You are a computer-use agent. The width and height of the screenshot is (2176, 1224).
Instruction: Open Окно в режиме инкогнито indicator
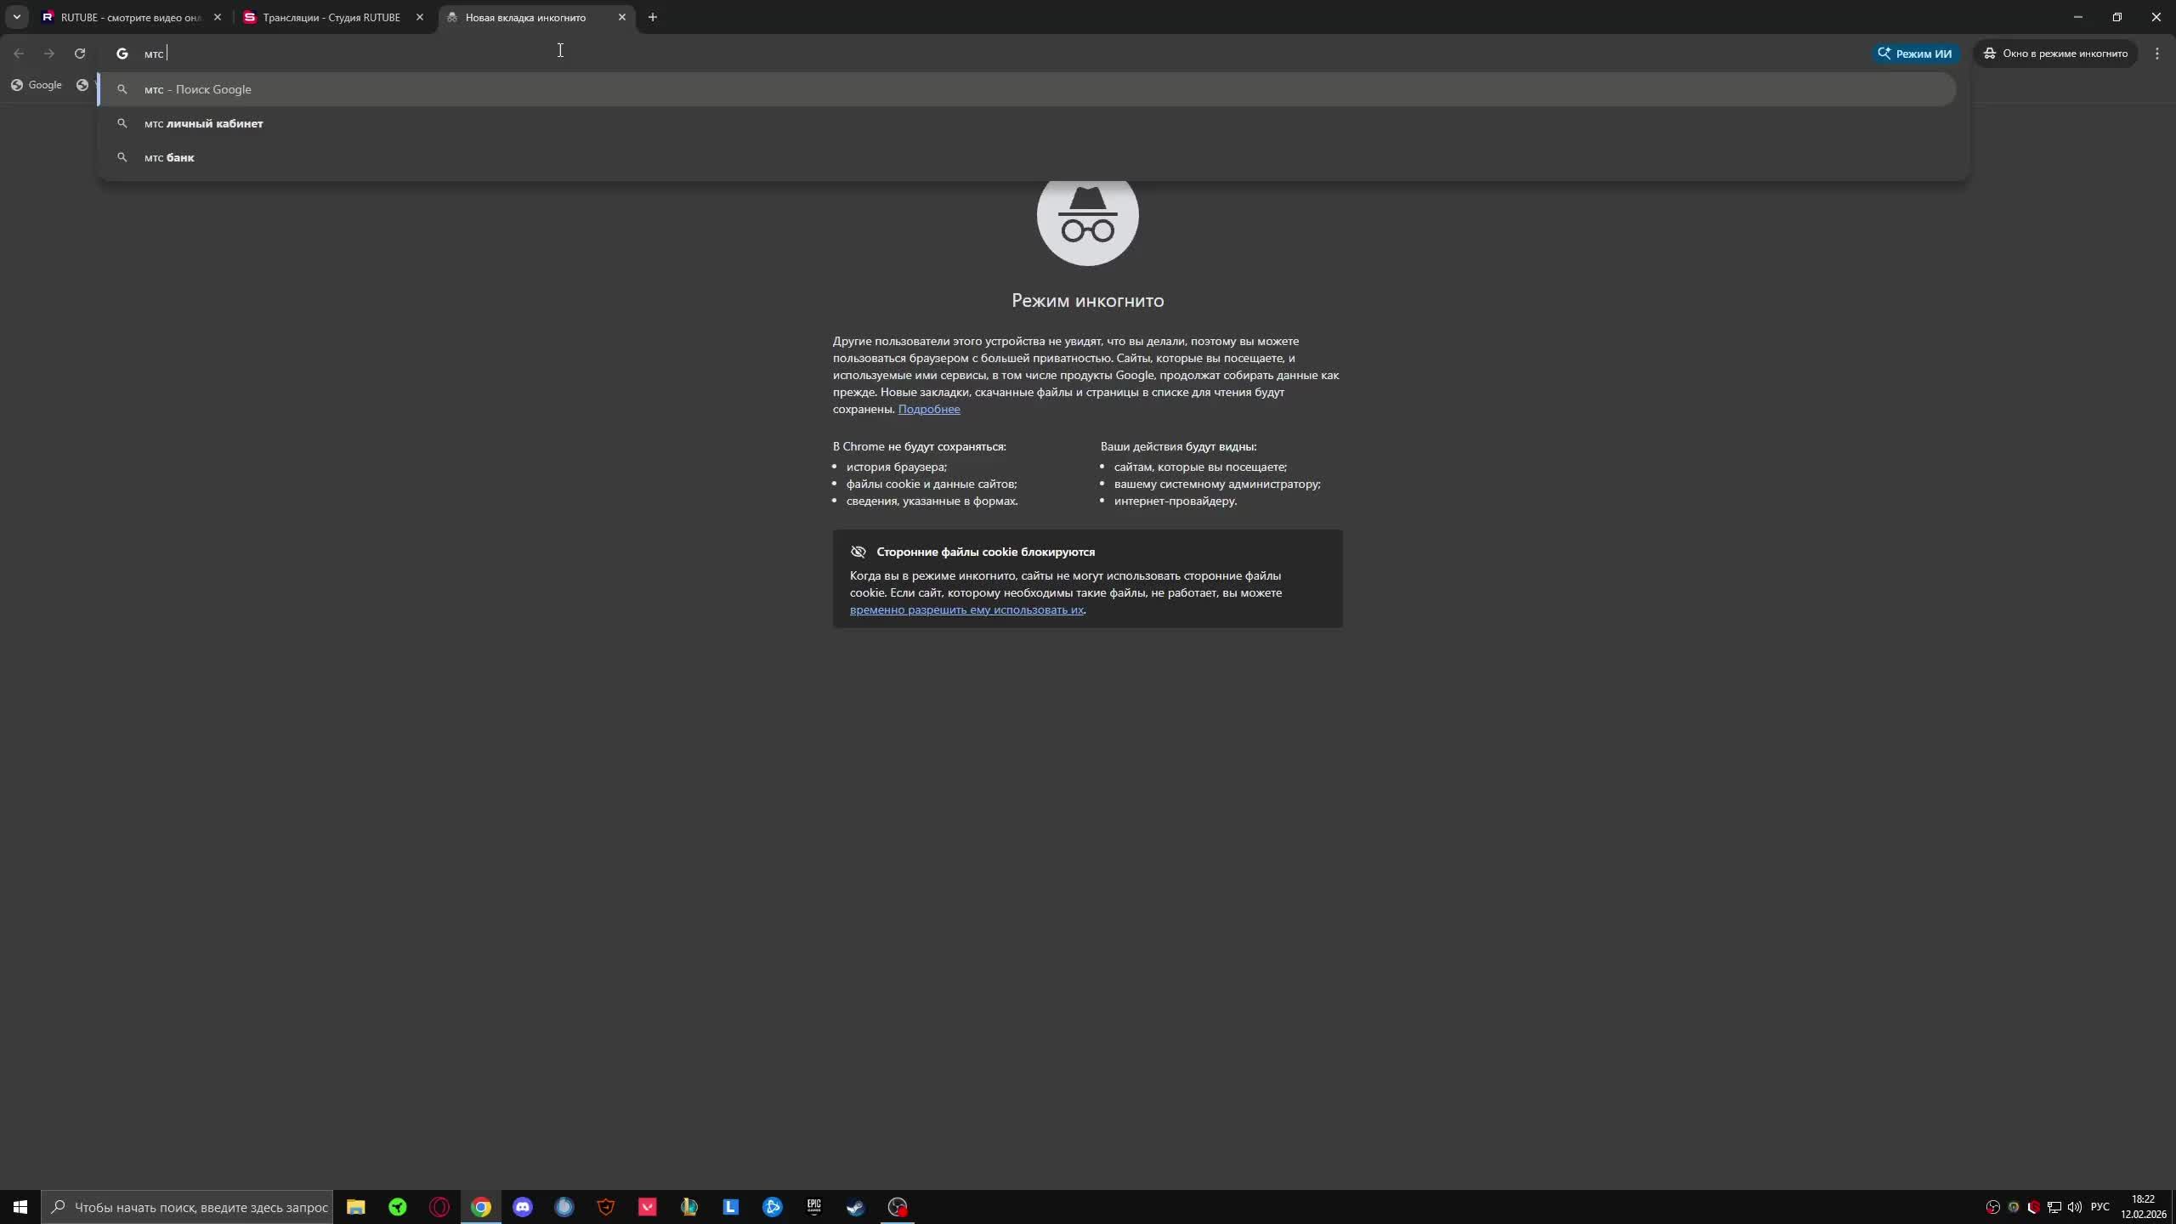[2055, 54]
